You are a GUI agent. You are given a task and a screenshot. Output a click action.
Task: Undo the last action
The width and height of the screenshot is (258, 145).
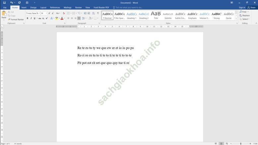click(x=11, y=3)
